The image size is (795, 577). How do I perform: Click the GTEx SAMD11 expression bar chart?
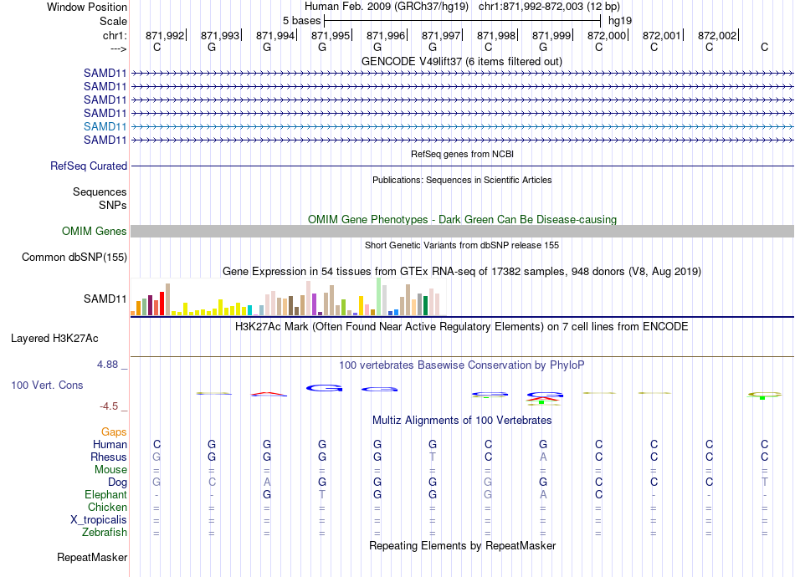tap(288, 297)
